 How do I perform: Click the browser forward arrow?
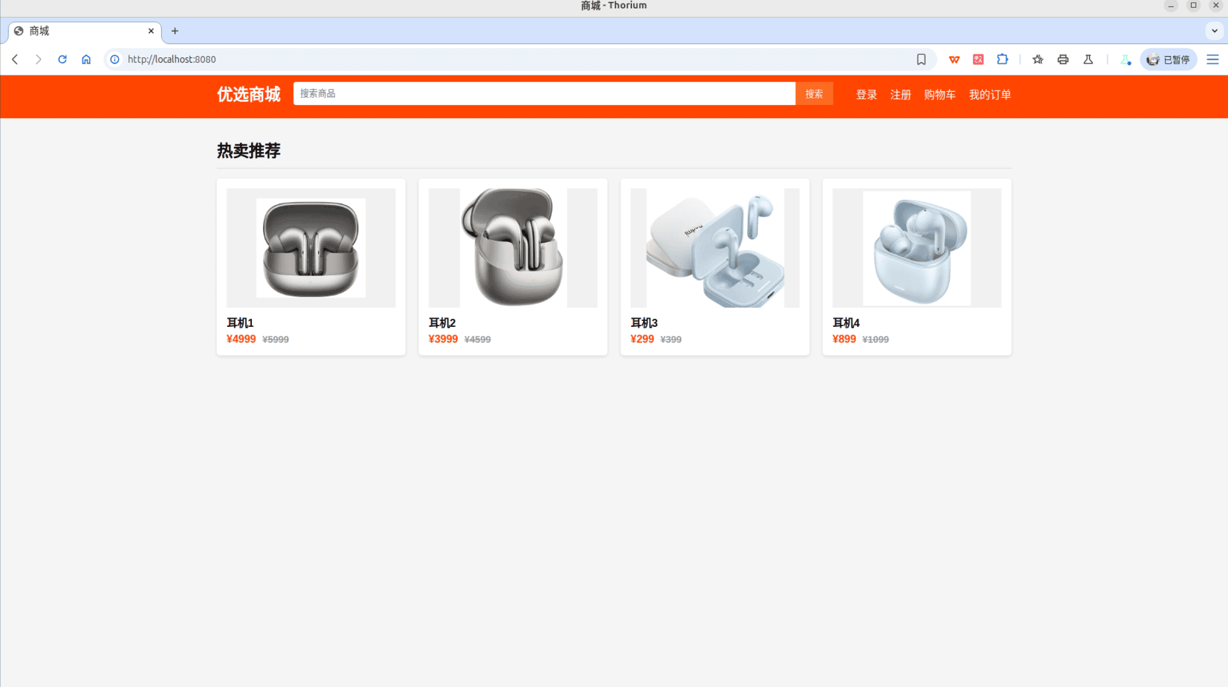[38, 59]
